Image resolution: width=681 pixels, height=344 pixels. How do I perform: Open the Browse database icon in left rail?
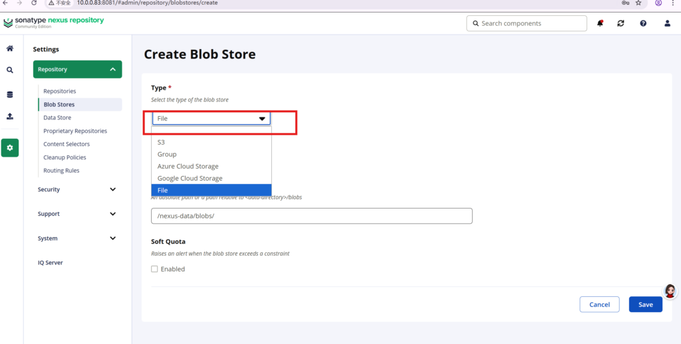(x=10, y=94)
